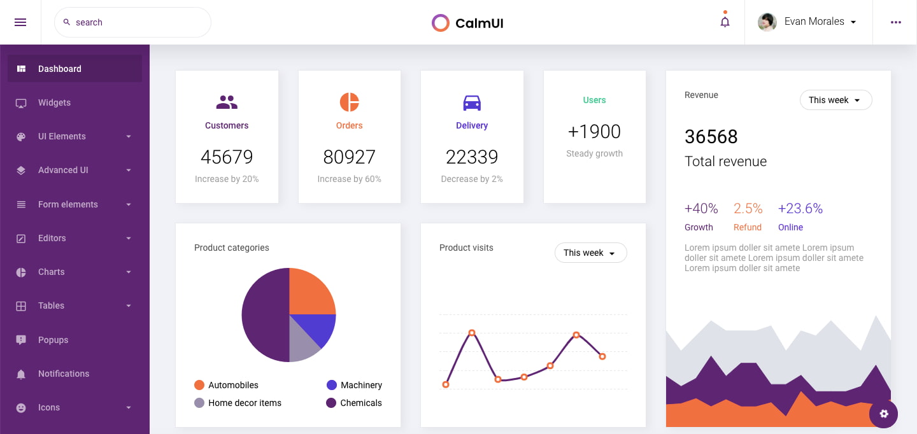The width and height of the screenshot is (917, 434).
Task: Open the Charts section icon in sidebar
Action: (x=21, y=272)
